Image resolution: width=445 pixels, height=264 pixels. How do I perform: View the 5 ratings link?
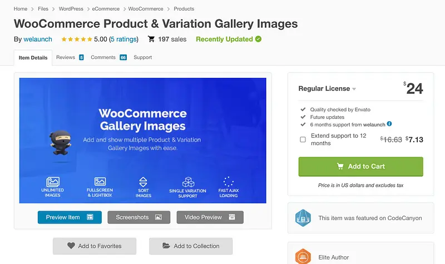123,39
